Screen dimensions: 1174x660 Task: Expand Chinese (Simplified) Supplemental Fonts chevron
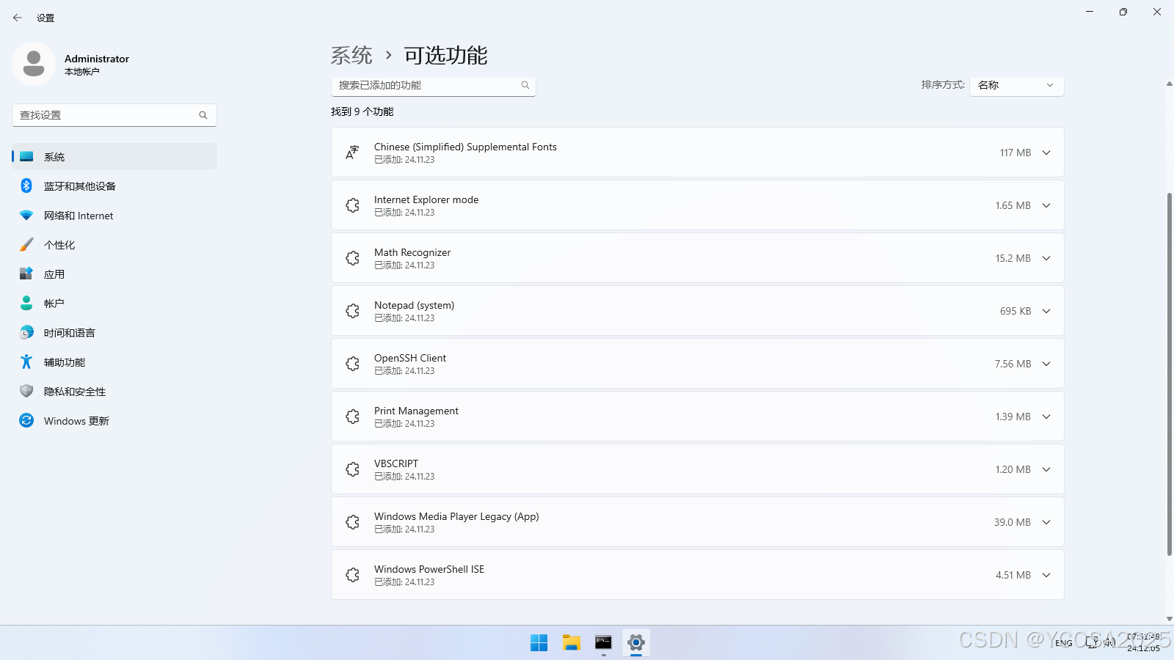(x=1046, y=153)
